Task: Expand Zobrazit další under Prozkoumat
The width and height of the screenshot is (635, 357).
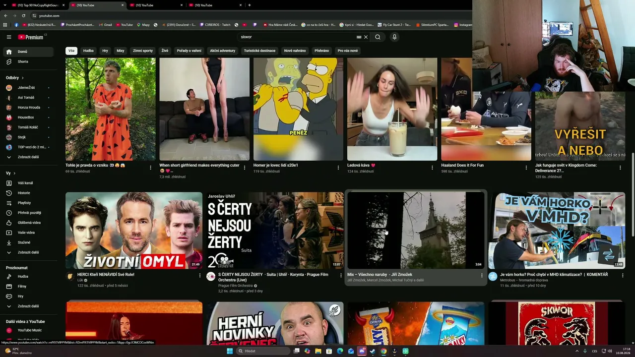Action: (29, 306)
